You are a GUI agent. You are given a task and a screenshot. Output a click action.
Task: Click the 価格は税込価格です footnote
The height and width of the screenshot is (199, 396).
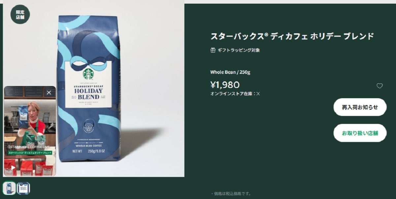click(231, 194)
